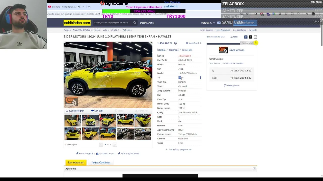This screenshot has width=323, height=181.
Task: Click Tüm İlanları seller link
Action: [x=214, y=63]
